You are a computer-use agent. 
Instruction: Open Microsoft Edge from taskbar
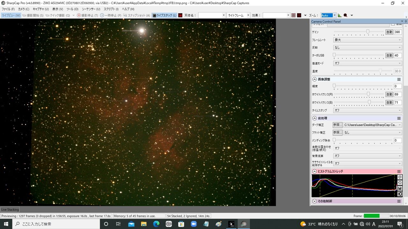pos(156,224)
